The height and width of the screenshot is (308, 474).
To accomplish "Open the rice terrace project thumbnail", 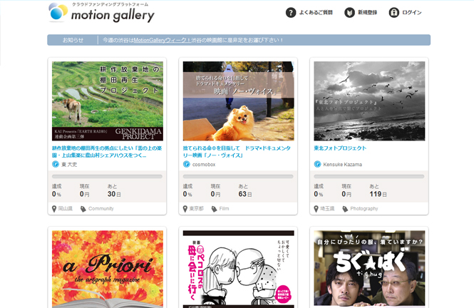I will [x=107, y=100].
